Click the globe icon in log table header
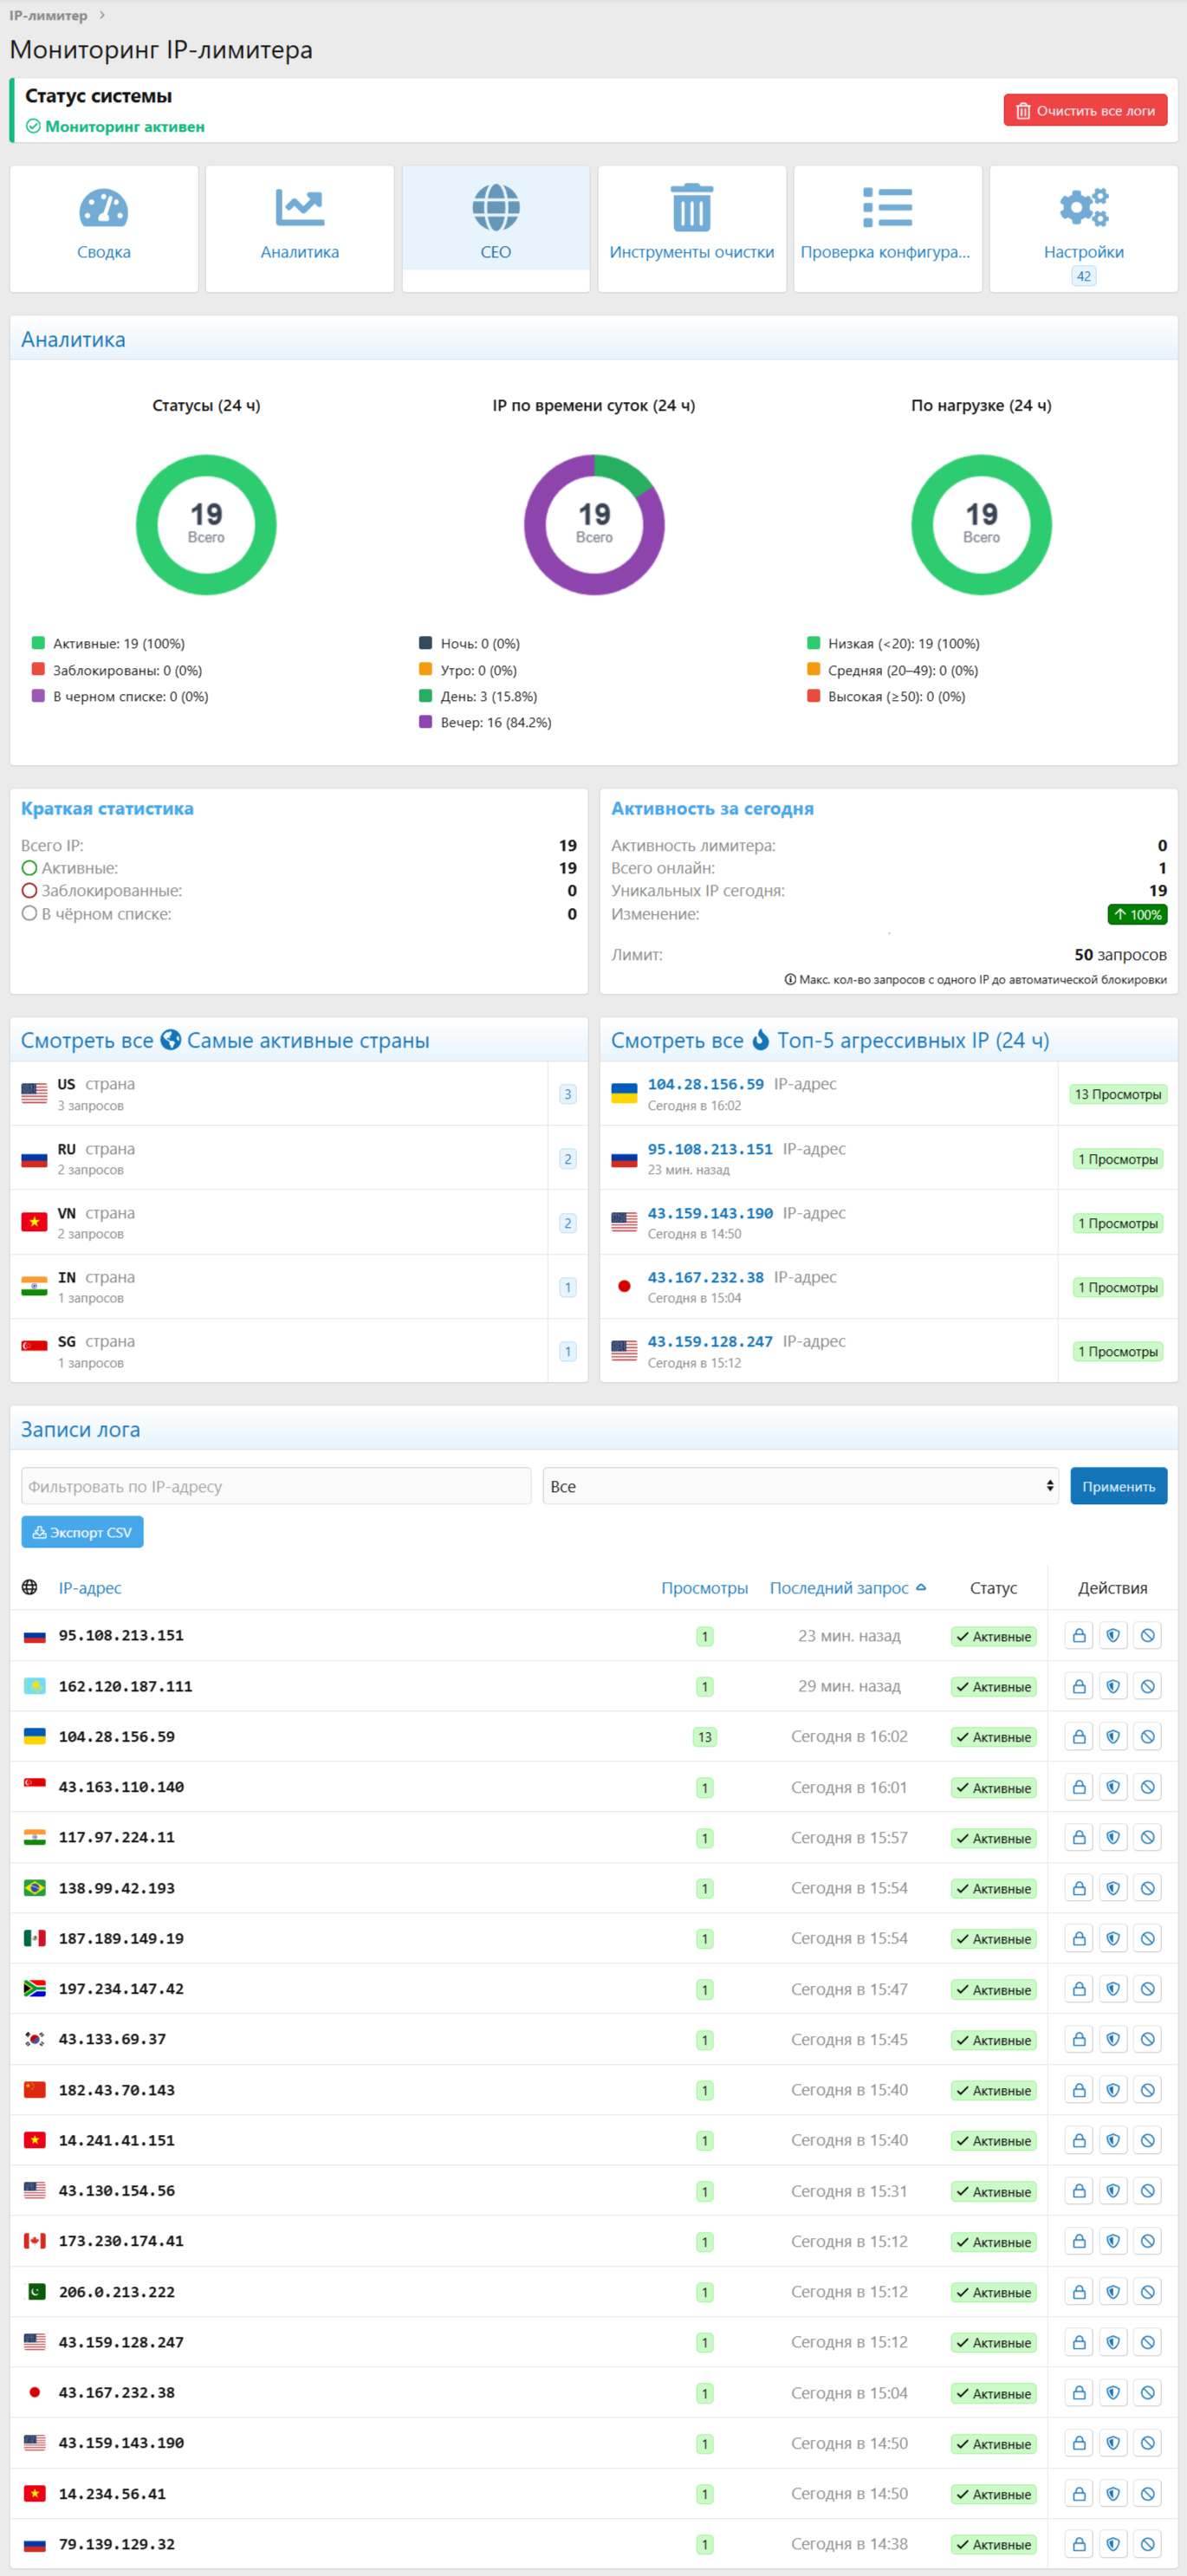1187x2576 pixels. [30, 1587]
